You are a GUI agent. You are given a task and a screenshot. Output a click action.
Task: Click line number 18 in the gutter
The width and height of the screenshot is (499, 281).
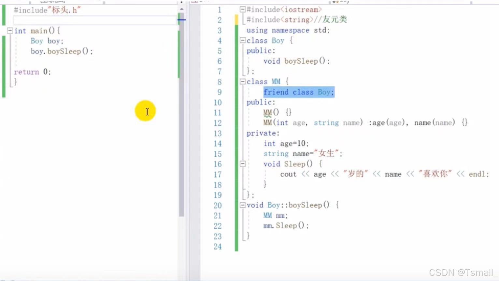pyautogui.click(x=217, y=185)
